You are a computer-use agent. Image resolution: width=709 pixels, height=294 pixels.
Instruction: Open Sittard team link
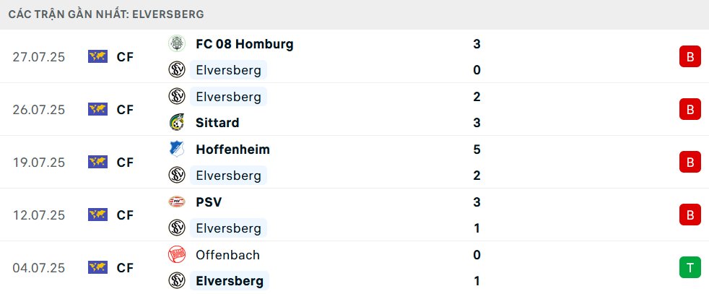(217, 123)
